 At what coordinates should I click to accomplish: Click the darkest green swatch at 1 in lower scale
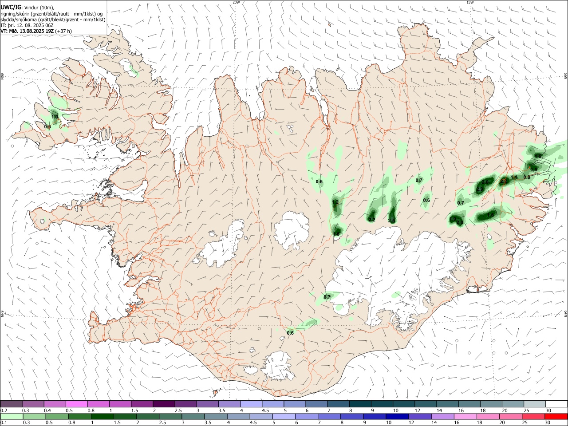(102, 416)
